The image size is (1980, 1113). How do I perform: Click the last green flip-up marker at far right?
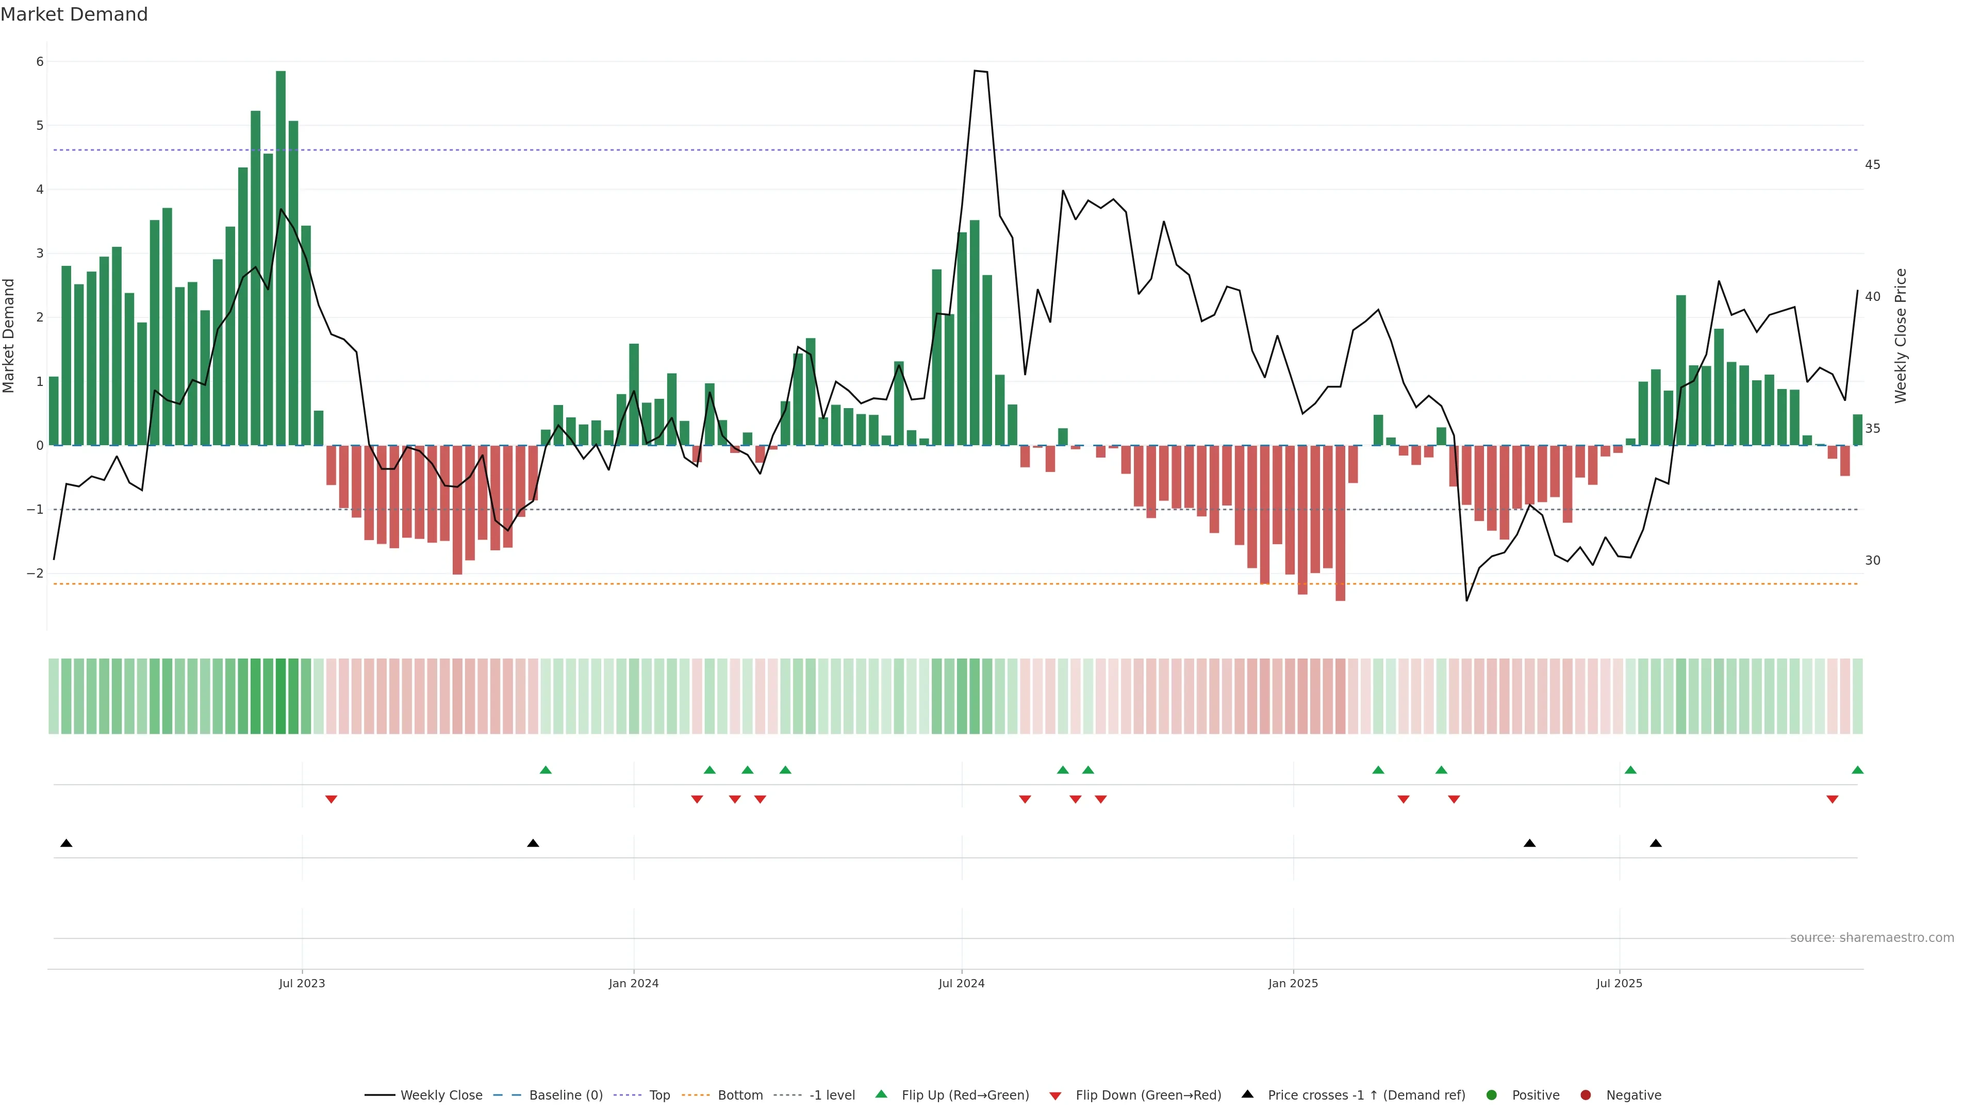(1857, 770)
